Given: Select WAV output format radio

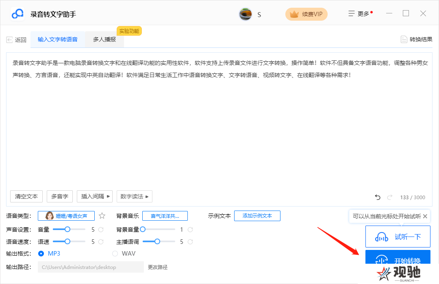Looking at the screenshot, I should point(115,254).
